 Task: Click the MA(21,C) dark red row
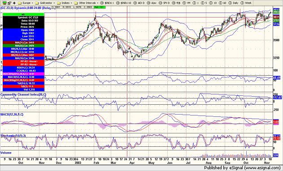23,43
